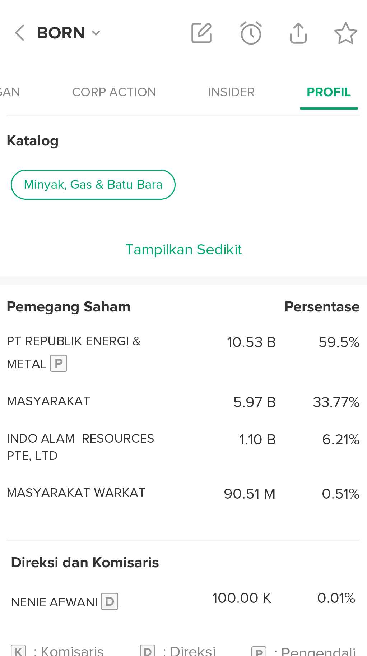Tap the share icon
The height and width of the screenshot is (656, 367).
298,33
